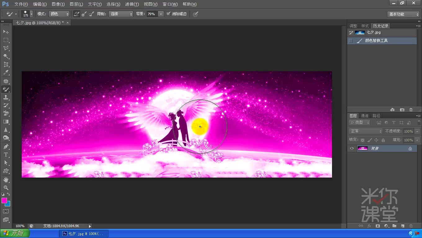Open the foreground magenta color swatch
Screen dimensions: 422x238
click(x=4, y=201)
